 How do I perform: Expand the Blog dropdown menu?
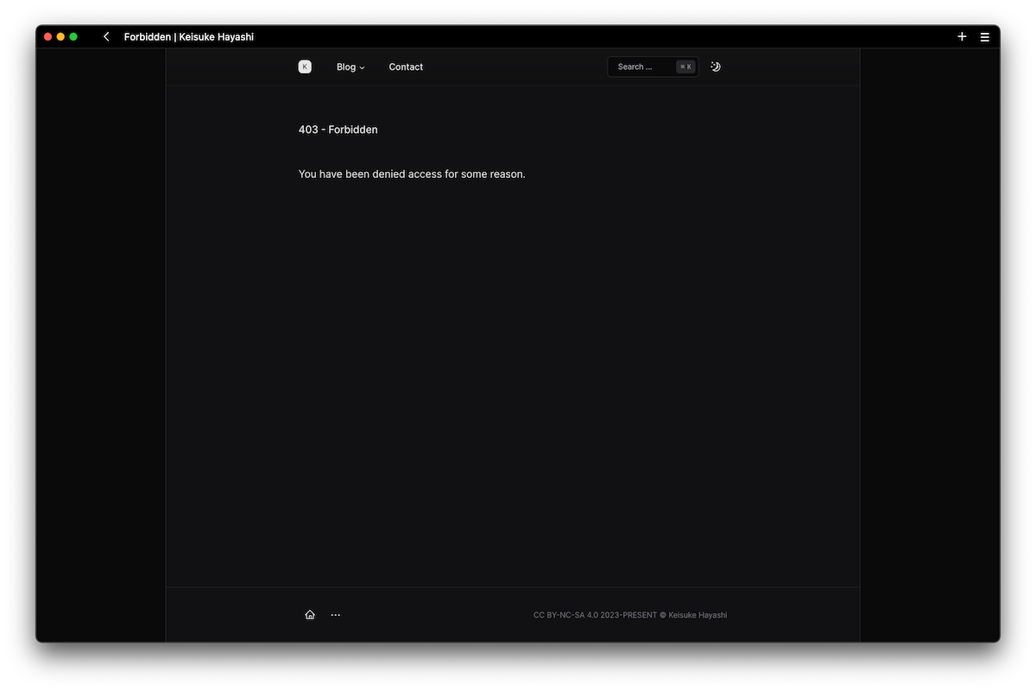click(351, 67)
